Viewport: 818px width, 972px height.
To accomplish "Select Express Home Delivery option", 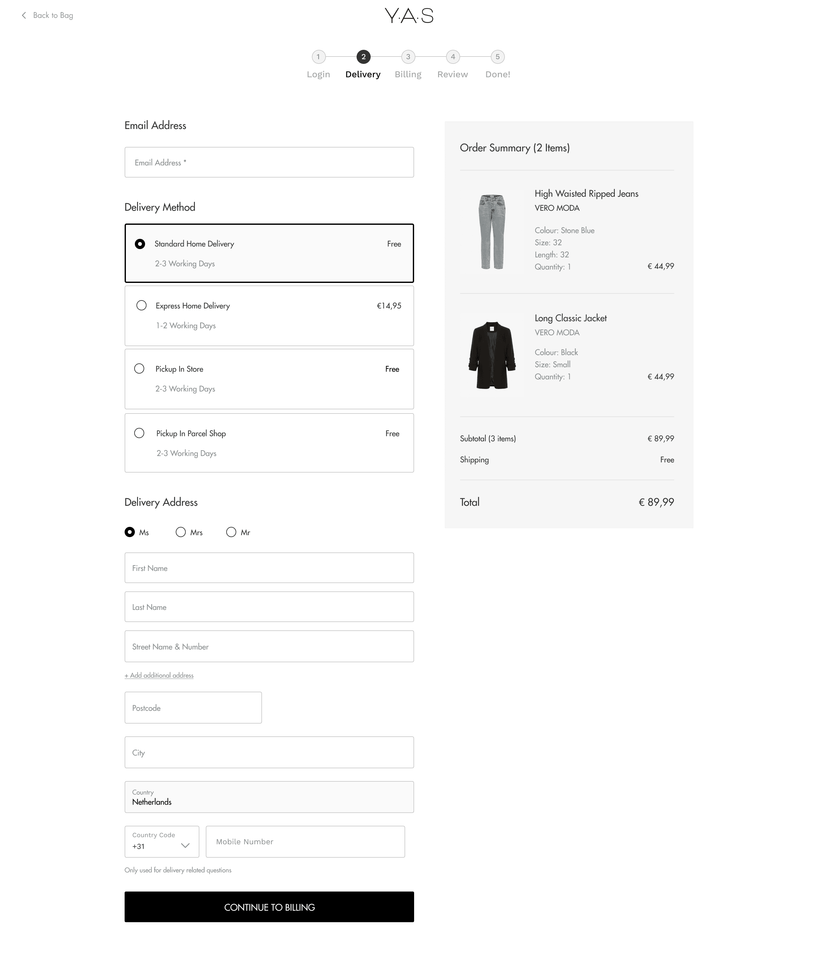I will pos(142,305).
